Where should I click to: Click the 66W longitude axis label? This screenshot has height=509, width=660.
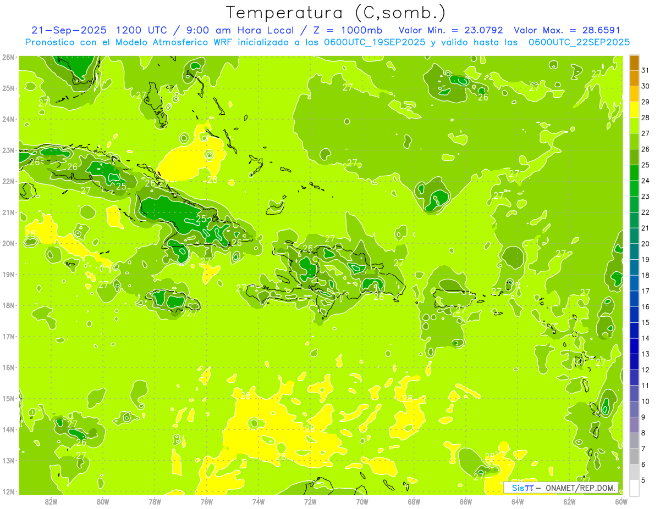pyautogui.click(x=466, y=501)
